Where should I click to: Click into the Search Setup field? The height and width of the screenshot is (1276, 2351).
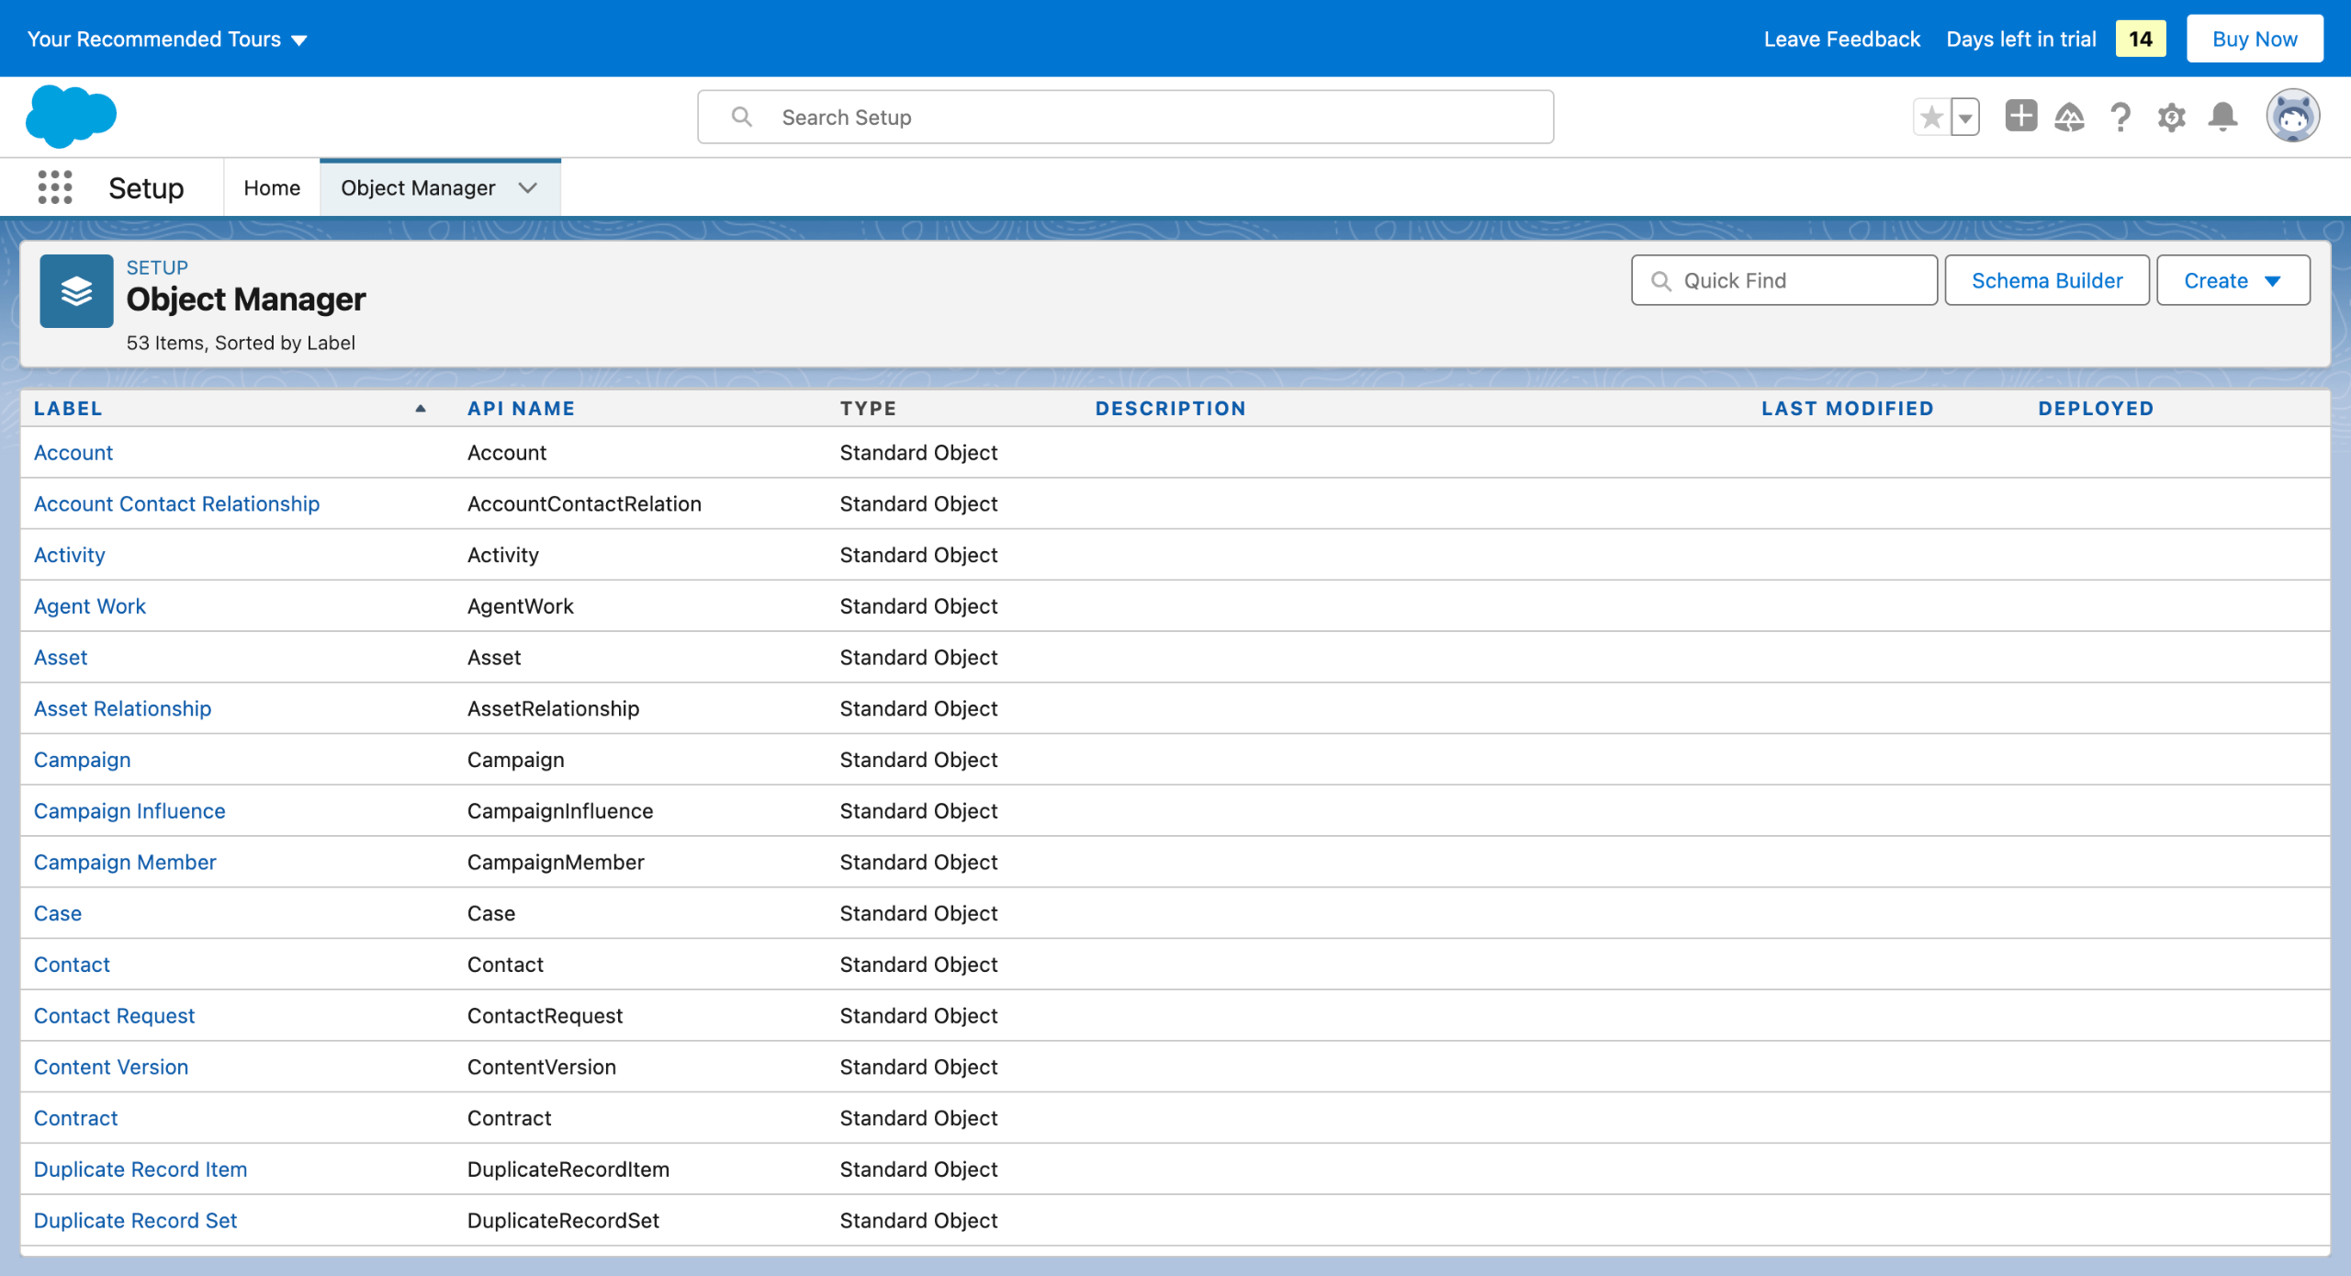click(x=1126, y=118)
